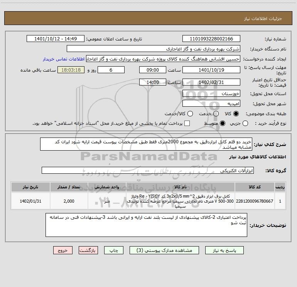Click the row number '1' cell
This screenshot has height=287, width=297.
280,201
